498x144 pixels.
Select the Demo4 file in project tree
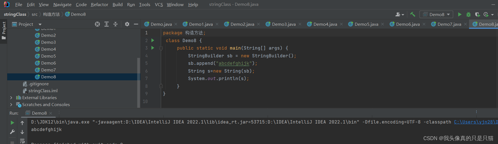click(x=48, y=49)
